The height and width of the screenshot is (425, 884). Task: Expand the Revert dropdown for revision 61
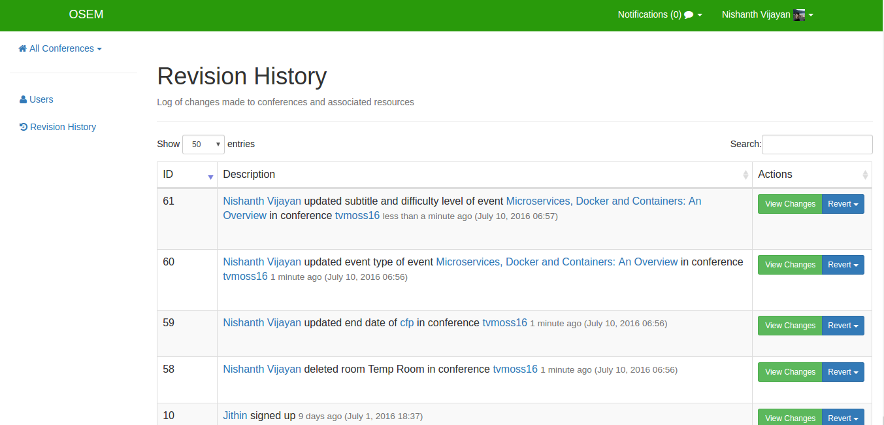coord(843,204)
